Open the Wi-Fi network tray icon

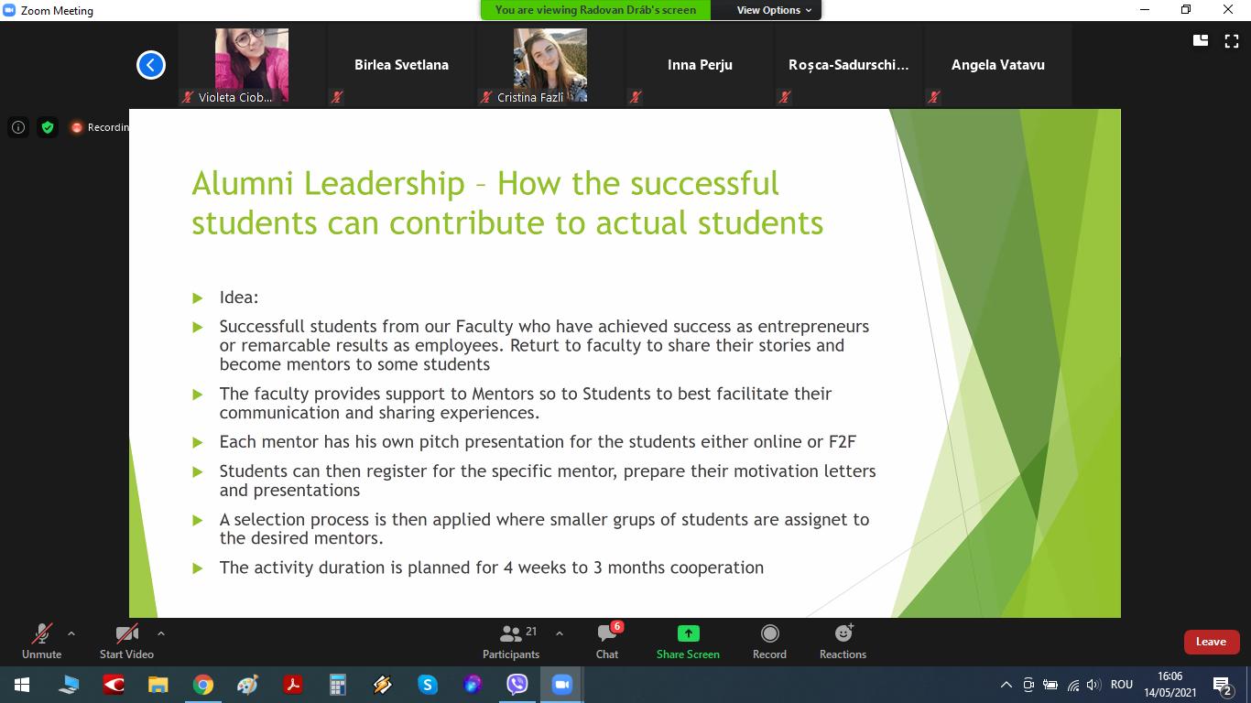1072,685
